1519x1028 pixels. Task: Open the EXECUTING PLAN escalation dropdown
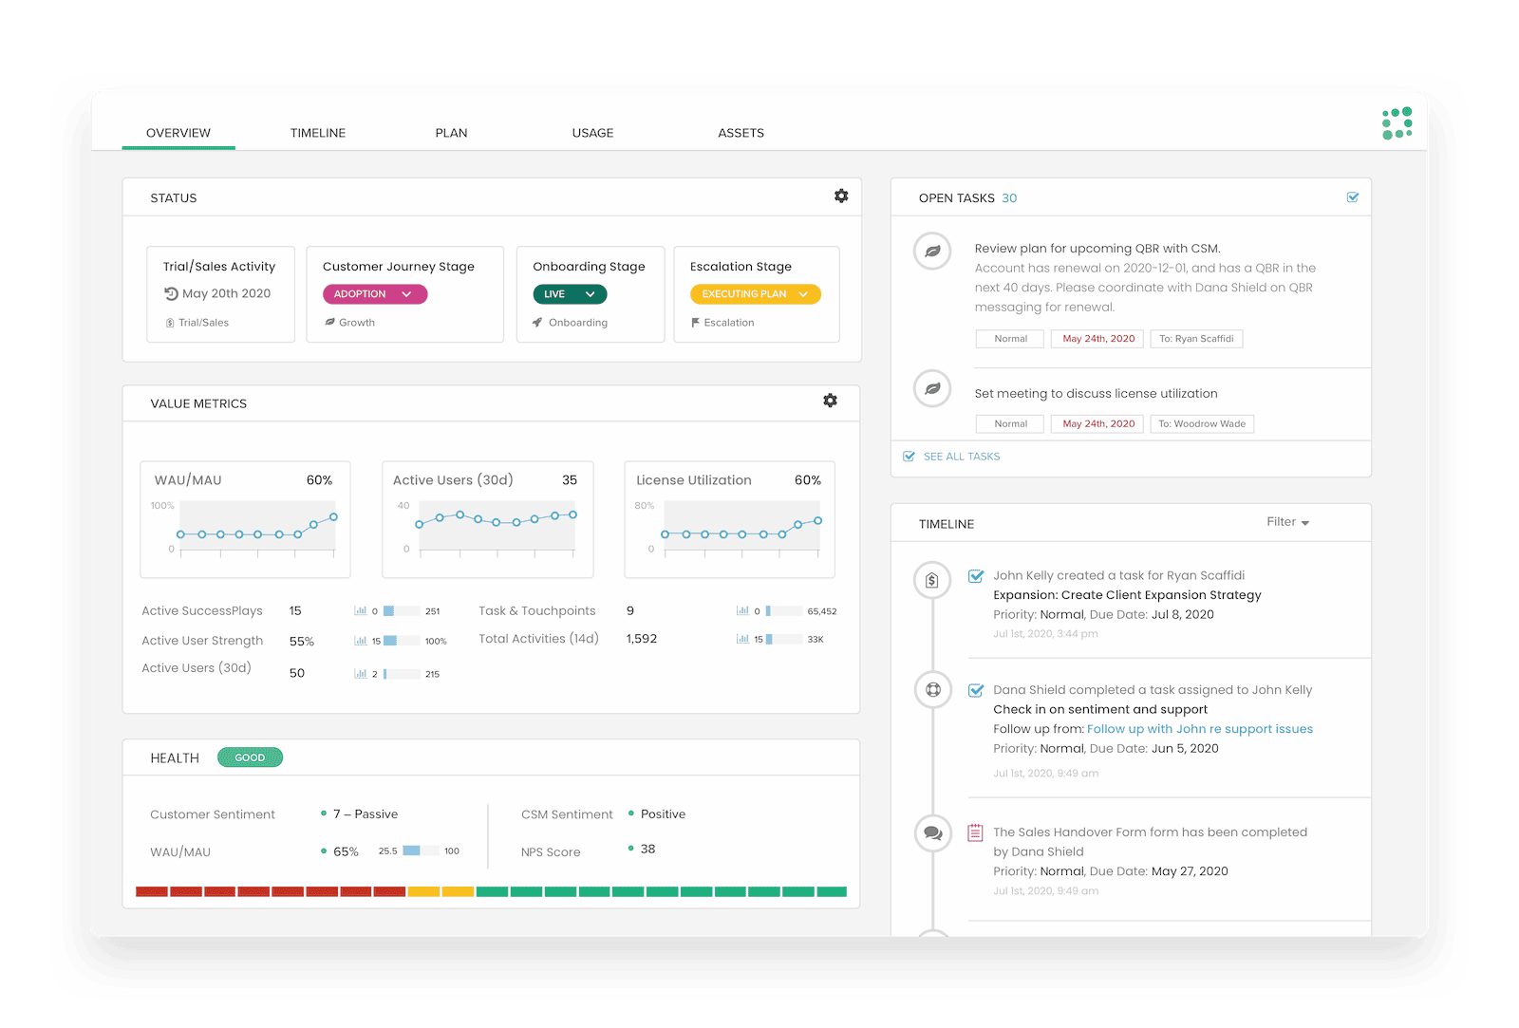756,294
